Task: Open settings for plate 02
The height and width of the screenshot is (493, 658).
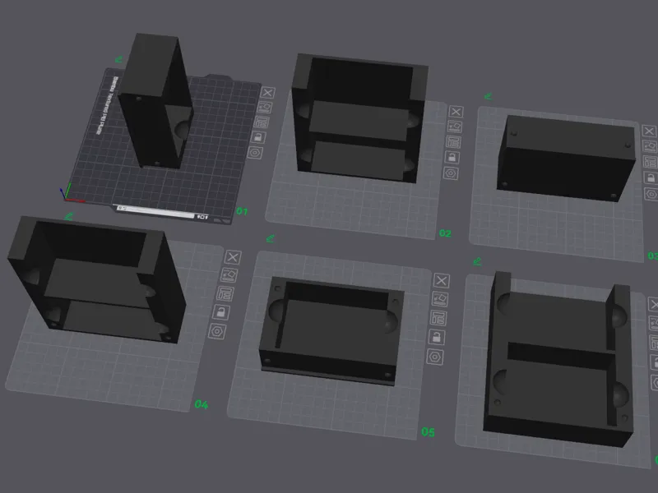Action: click(x=451, y=173)
